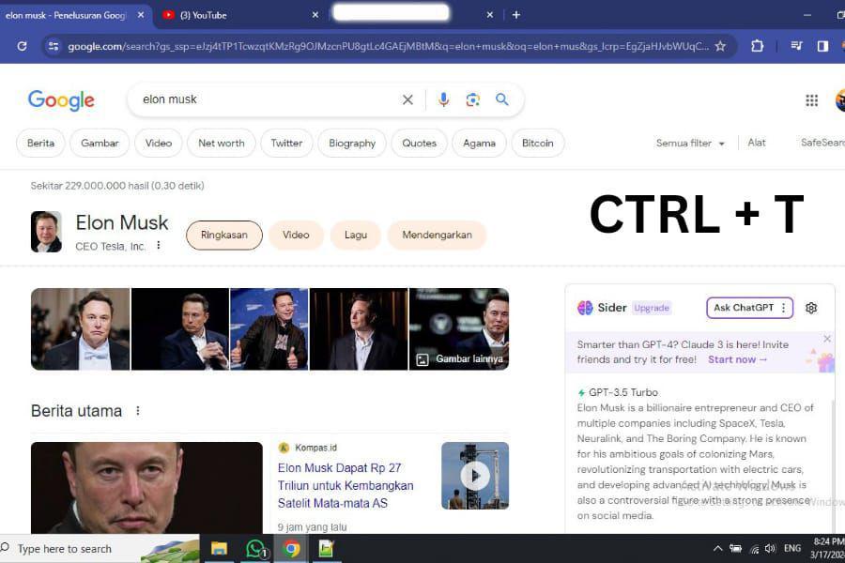Image resolution: width=845 pixels, height=563 pixels.
Task: Open more options beside CEO Tesla, Inc.
Action: click(x=159, y=246)
